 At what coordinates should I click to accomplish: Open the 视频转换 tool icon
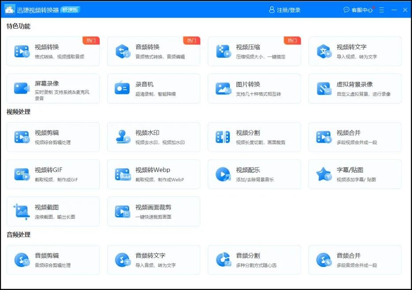[22, 52]
